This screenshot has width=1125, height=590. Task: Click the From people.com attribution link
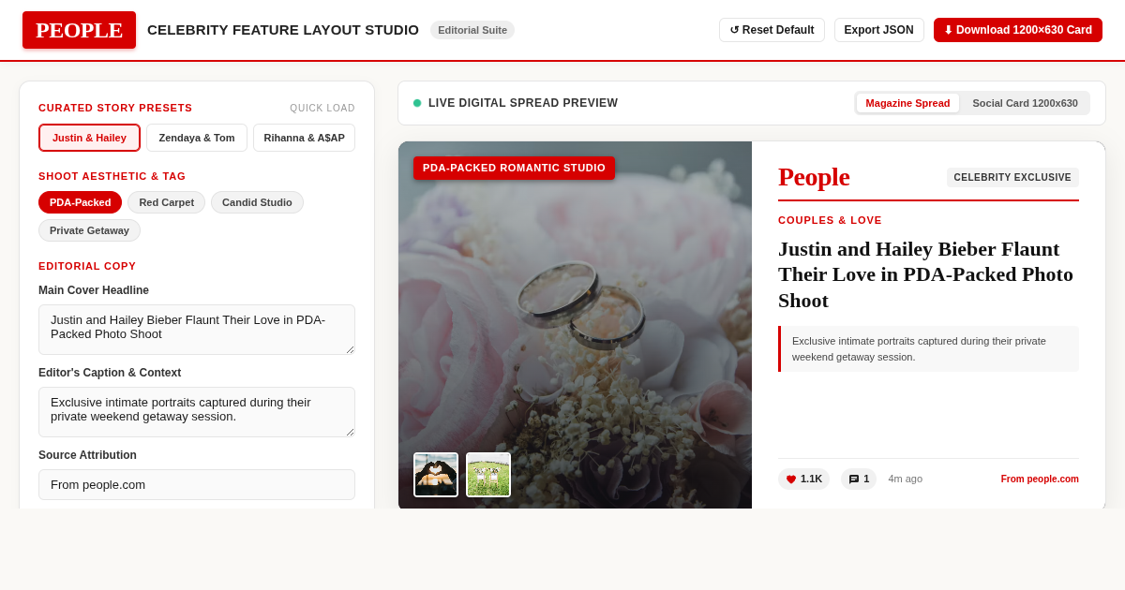(1040, 479)
